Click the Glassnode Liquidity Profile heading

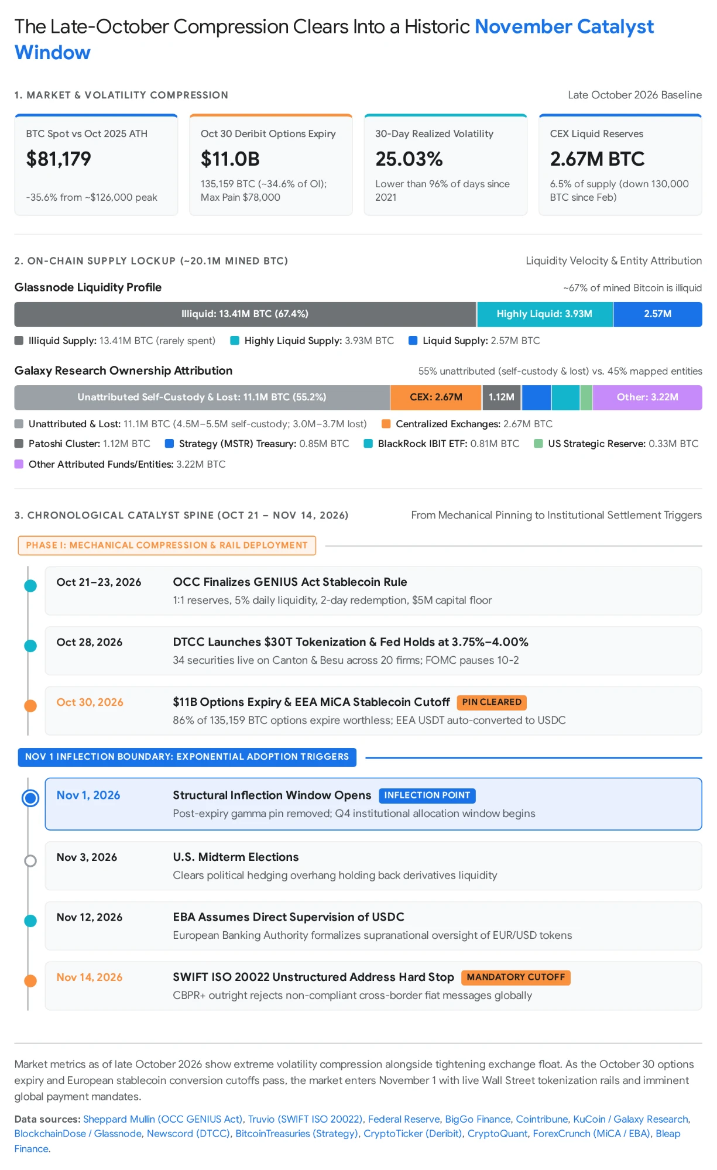[88, 287]
